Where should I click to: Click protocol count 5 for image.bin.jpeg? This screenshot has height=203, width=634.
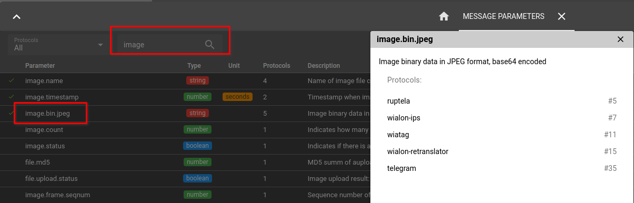pos(265,113)
